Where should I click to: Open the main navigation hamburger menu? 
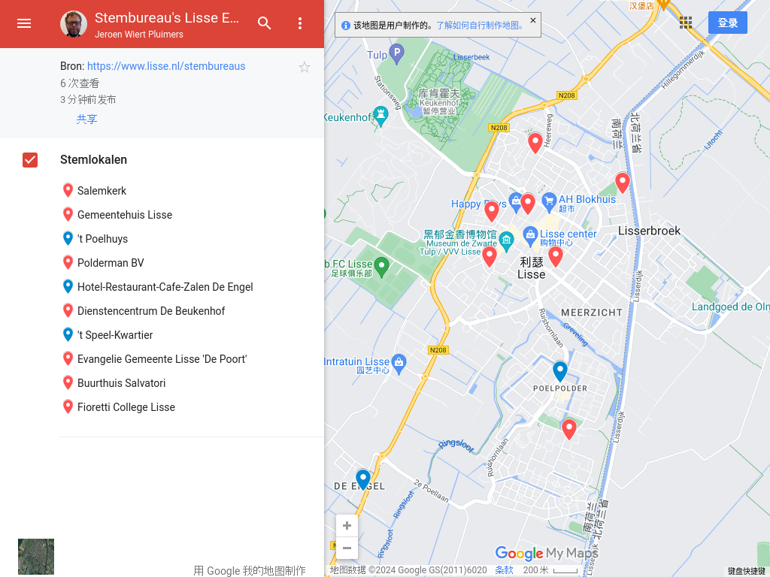click(x=24, y=23)
